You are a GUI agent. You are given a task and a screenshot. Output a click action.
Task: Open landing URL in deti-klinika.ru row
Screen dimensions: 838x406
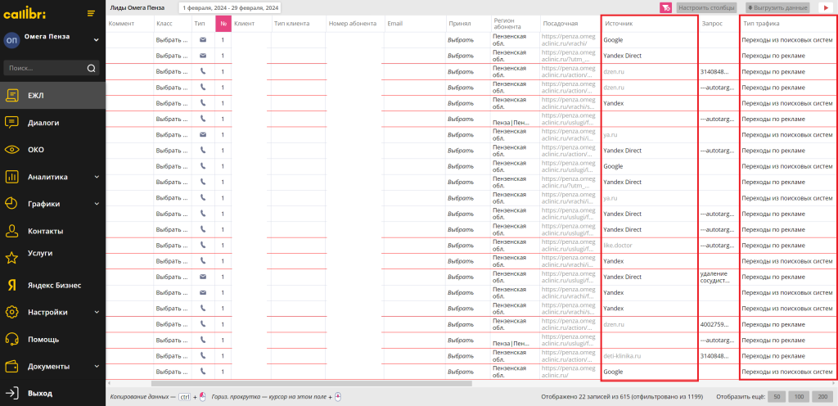pos(570,356)
